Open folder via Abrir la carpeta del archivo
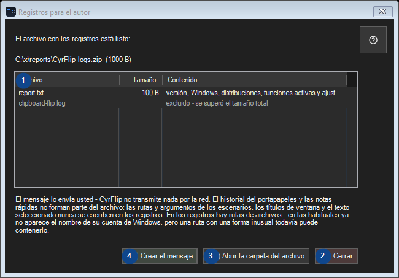 tap(256, 256)
